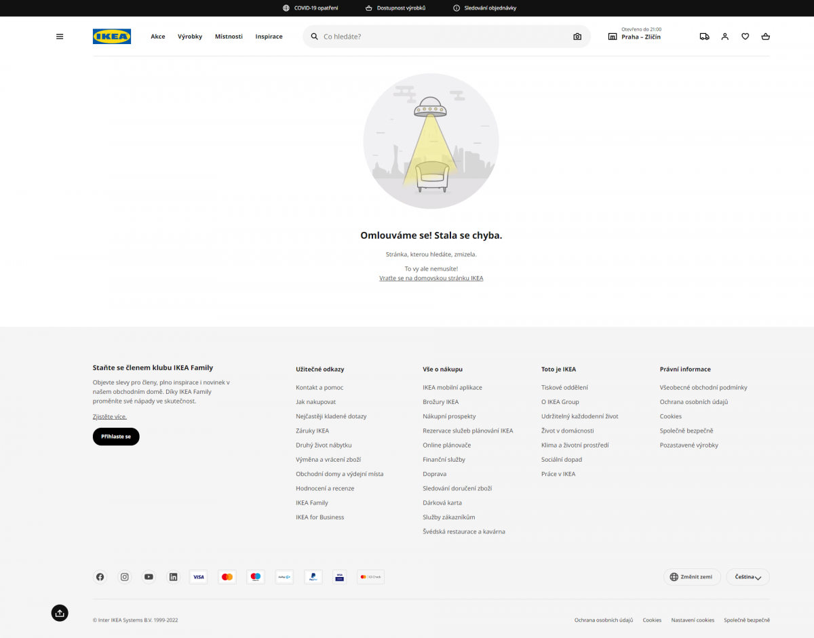Open Práce v IKEA link
This screenshot has height=638, width=814.
click(558, 474)
